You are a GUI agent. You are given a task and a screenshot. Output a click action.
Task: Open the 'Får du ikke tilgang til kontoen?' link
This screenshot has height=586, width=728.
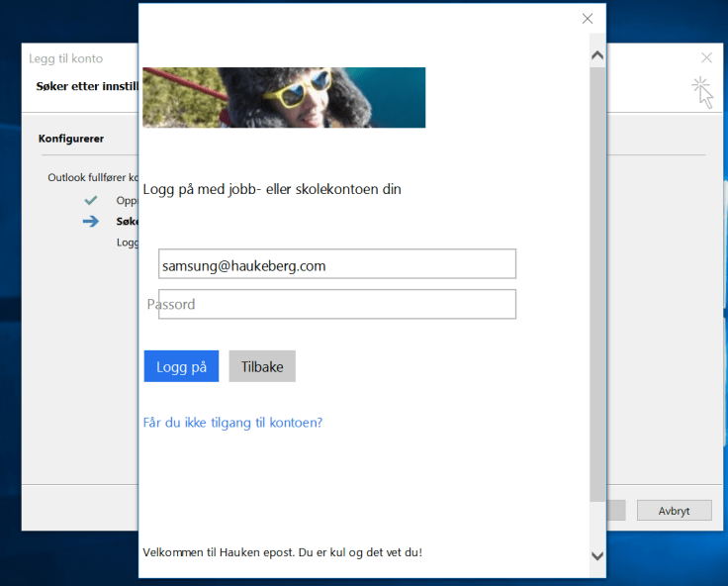click(232, 423)
